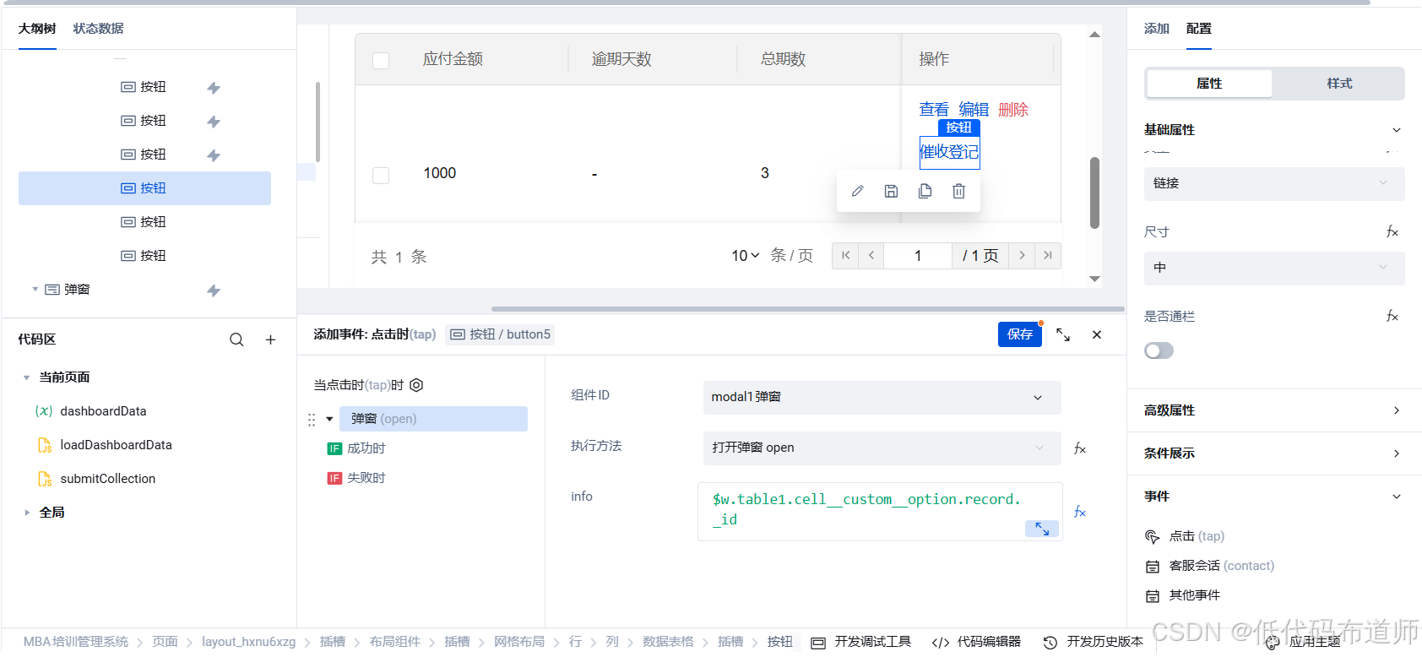
Task: Click the settings icon next to 当点击时(tap)时
Action: [416, 385]
